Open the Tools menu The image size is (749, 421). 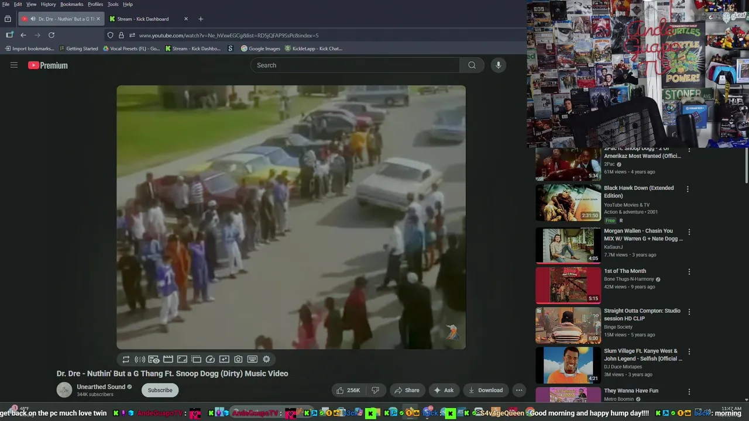click(x=113, y=4)
